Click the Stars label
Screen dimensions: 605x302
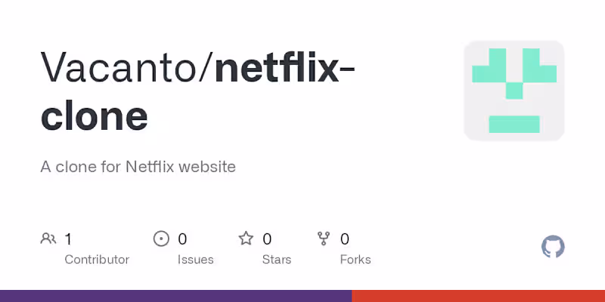point(278,260)
